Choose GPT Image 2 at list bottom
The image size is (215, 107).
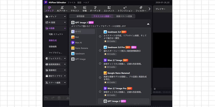click(124, 101)
